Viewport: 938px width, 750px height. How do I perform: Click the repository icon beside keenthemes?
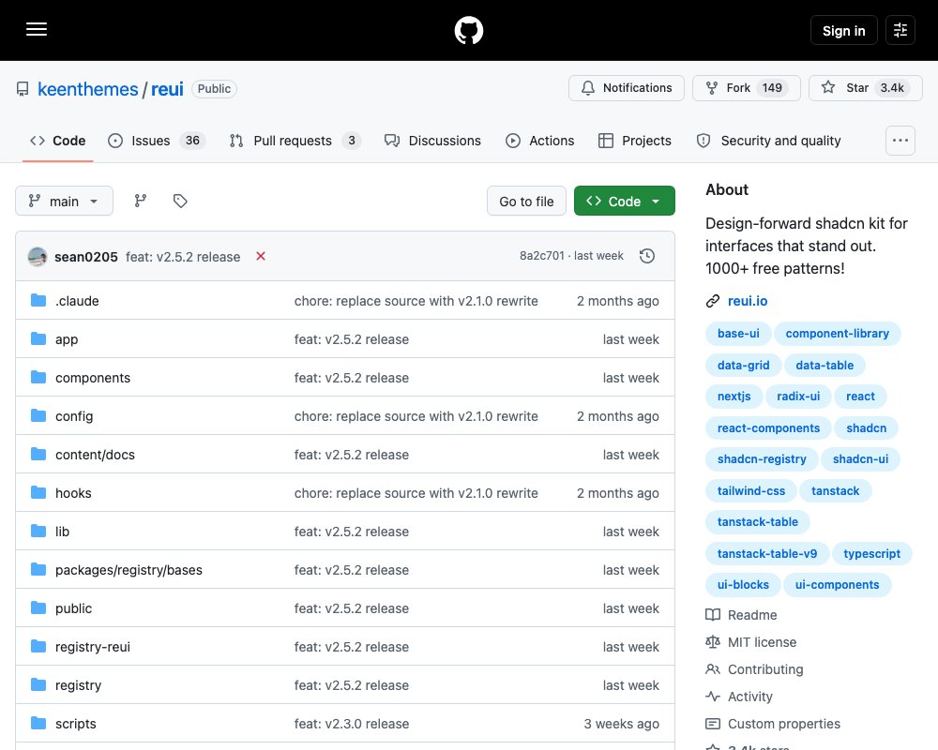tap(23, 89)
